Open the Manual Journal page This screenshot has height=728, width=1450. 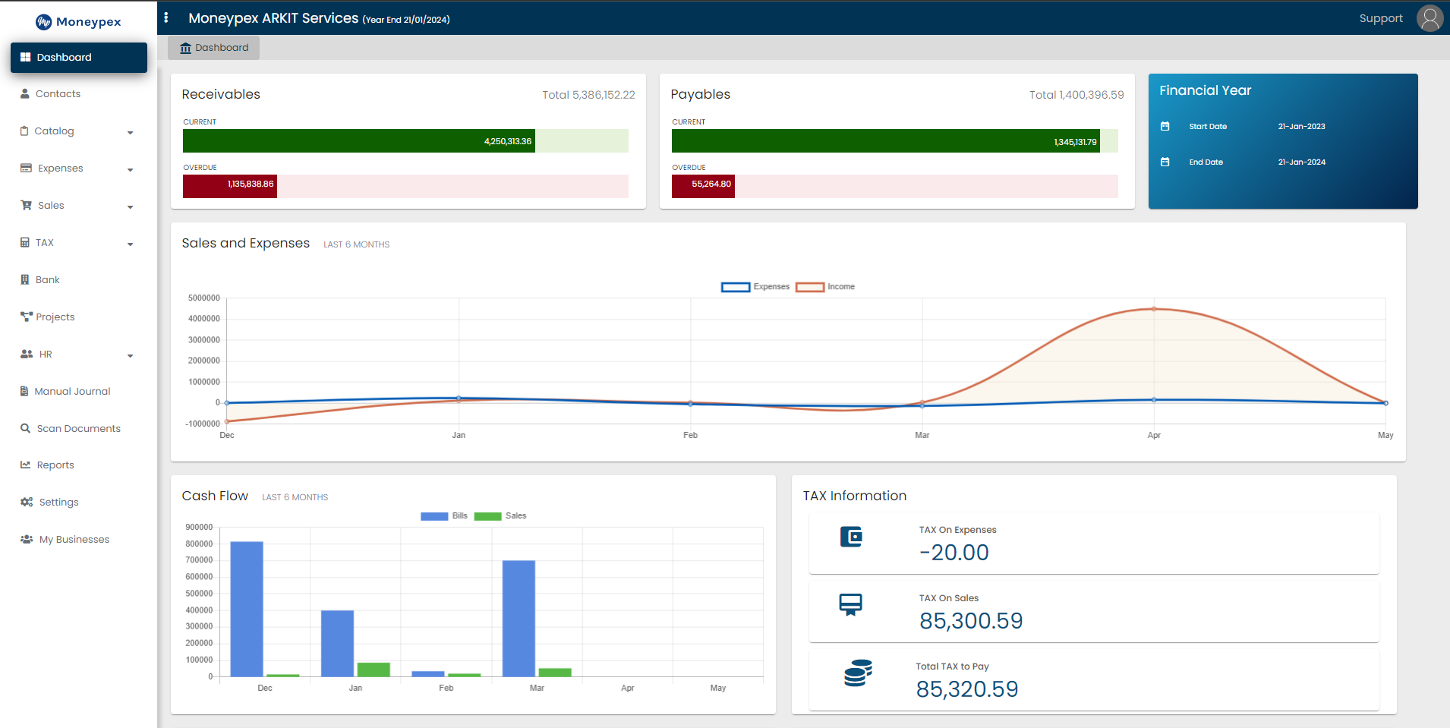[72, 391]
